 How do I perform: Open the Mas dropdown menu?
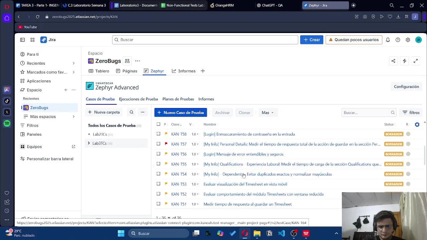[268, 113]
